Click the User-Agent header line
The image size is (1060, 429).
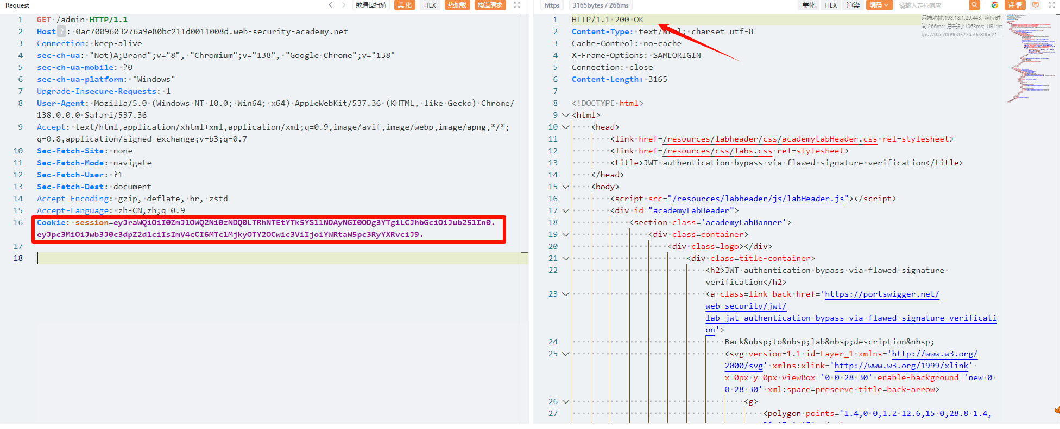coord(275,109)
